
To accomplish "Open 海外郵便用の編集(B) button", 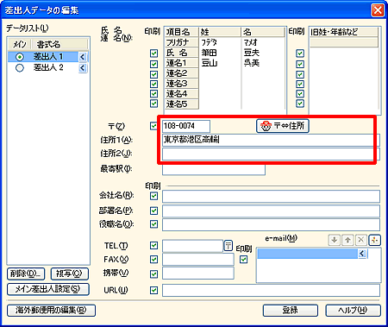I will 51,311.
